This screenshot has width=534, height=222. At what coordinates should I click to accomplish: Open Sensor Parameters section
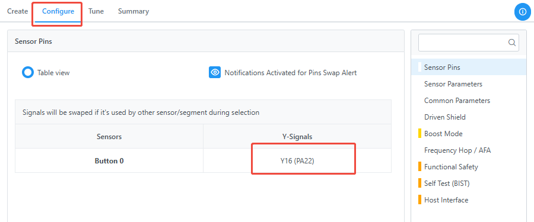[x=469, y=84]
